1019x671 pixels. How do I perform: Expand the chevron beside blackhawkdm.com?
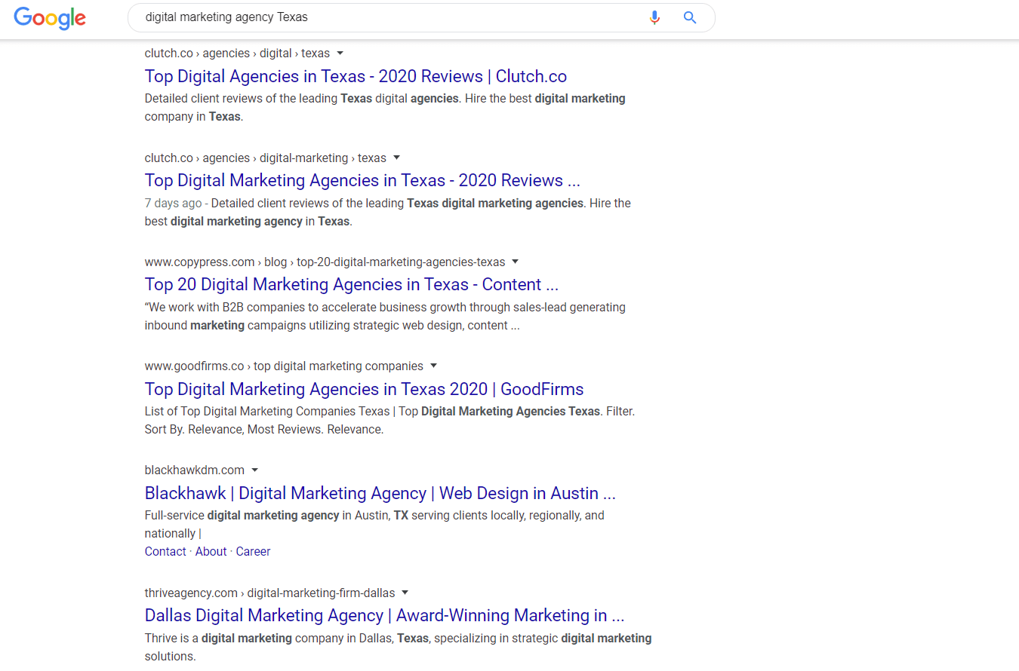tap(255, 470)
